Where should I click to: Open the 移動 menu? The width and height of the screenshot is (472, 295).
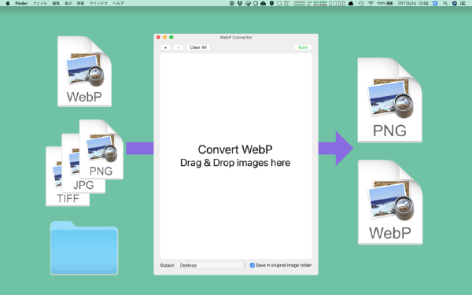80,3
